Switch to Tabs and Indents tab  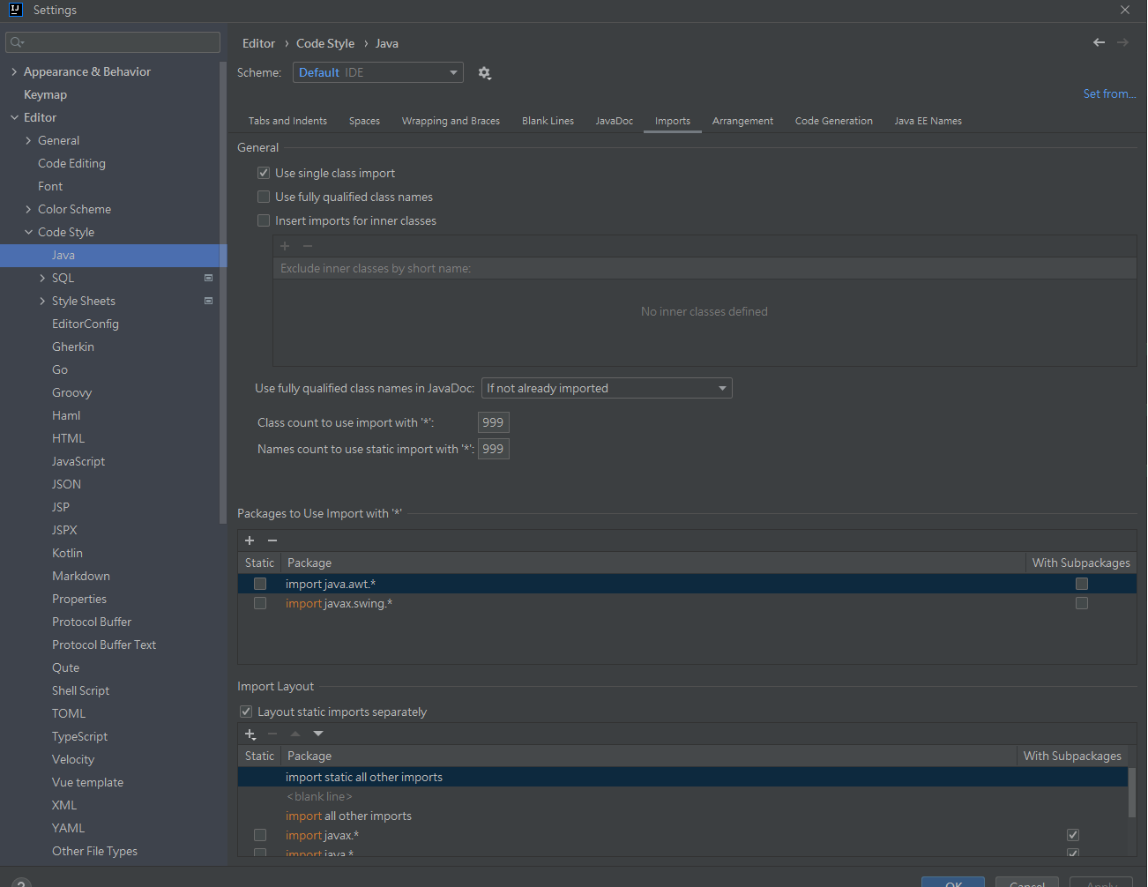(287, 121)
